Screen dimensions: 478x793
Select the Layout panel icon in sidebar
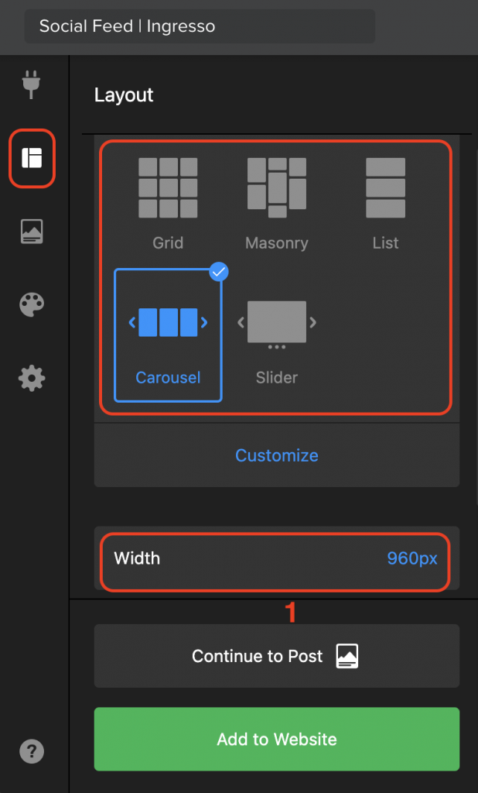pyautogui.click(x=32, y=158)
